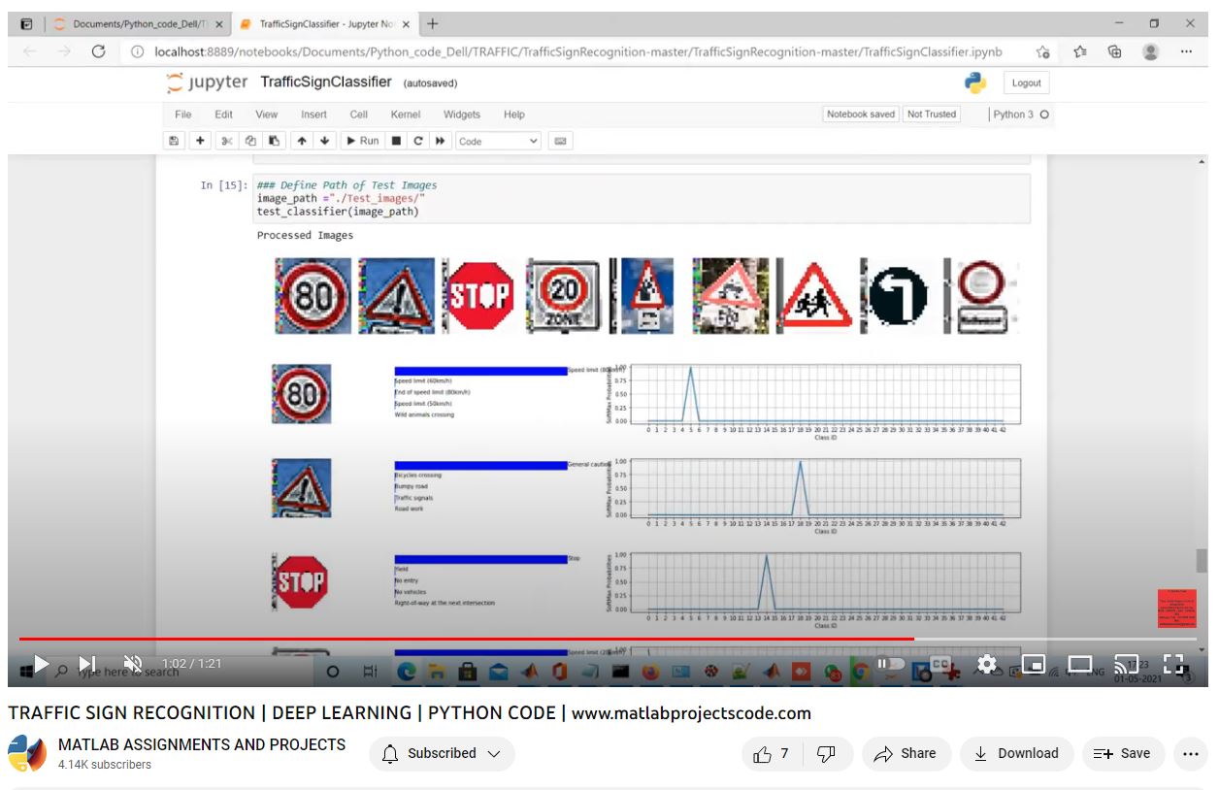
Task: Open the Insert menu
Action: [313, 115]
